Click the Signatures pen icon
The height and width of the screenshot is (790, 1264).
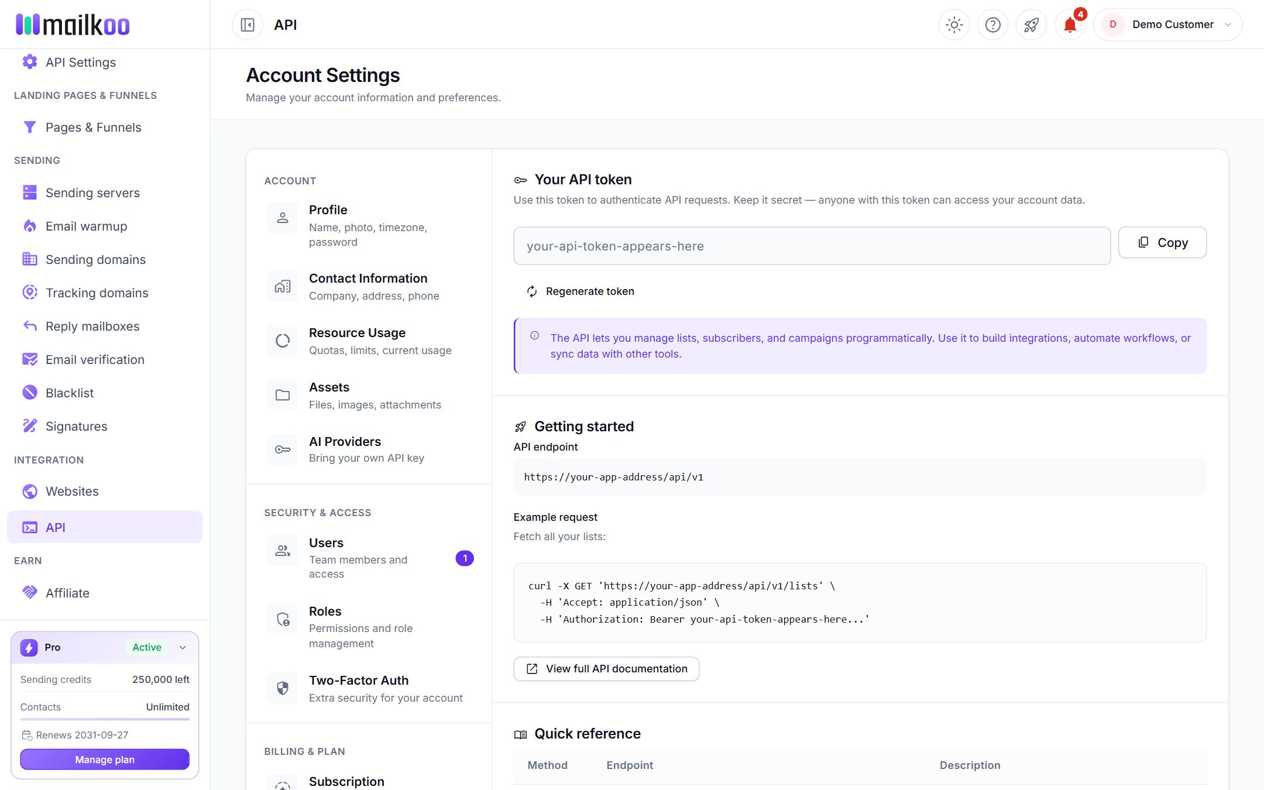click(x=30, y=426)
